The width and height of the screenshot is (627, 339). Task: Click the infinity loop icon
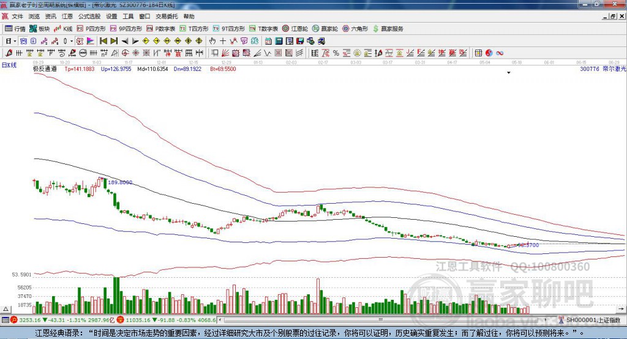(500, 53)
